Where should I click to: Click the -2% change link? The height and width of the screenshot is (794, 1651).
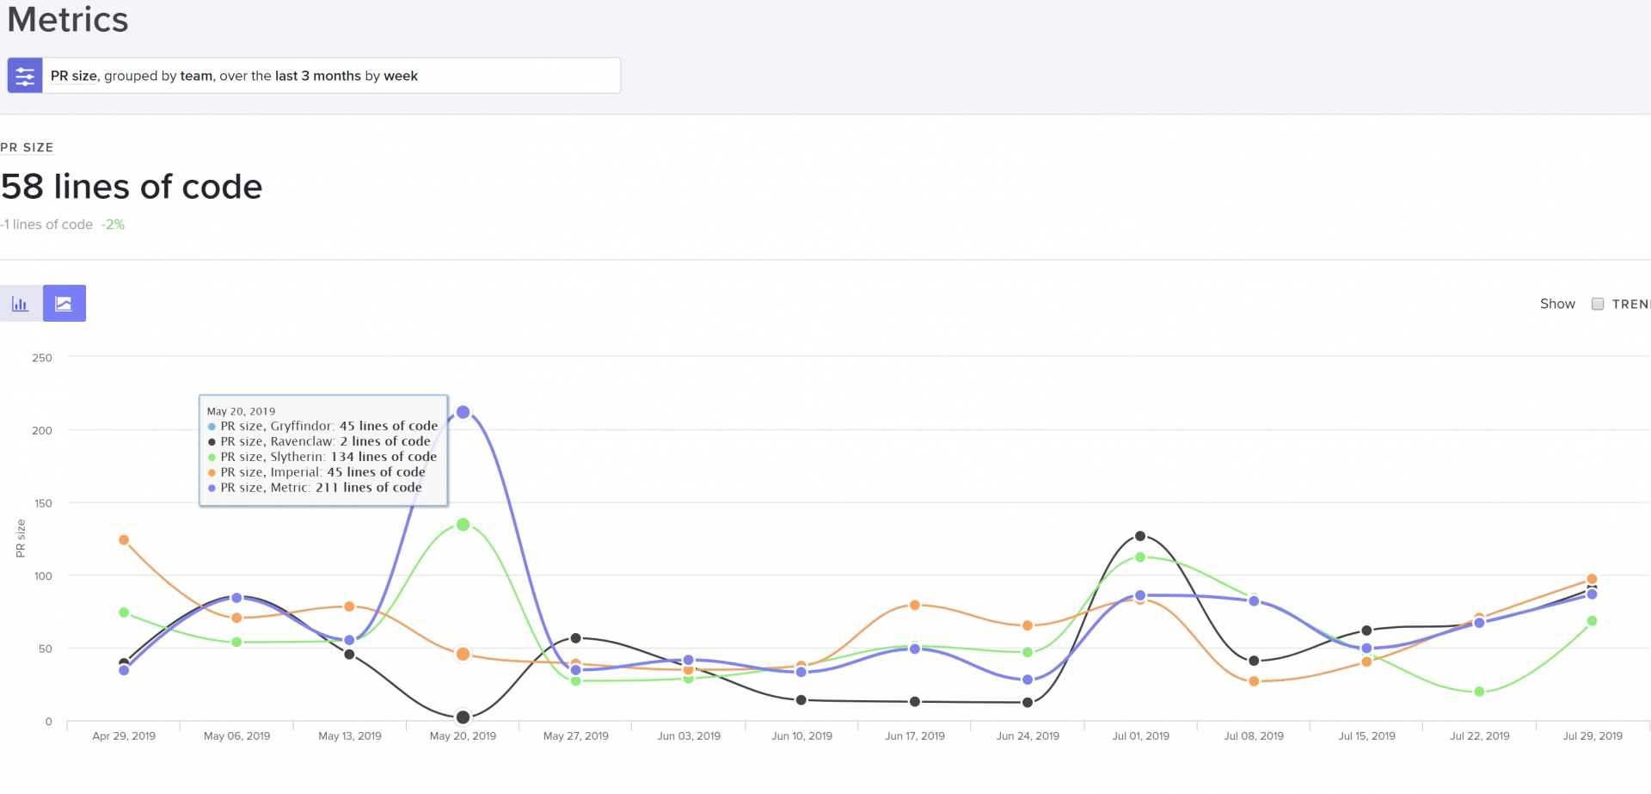click(x=113, y=225)
